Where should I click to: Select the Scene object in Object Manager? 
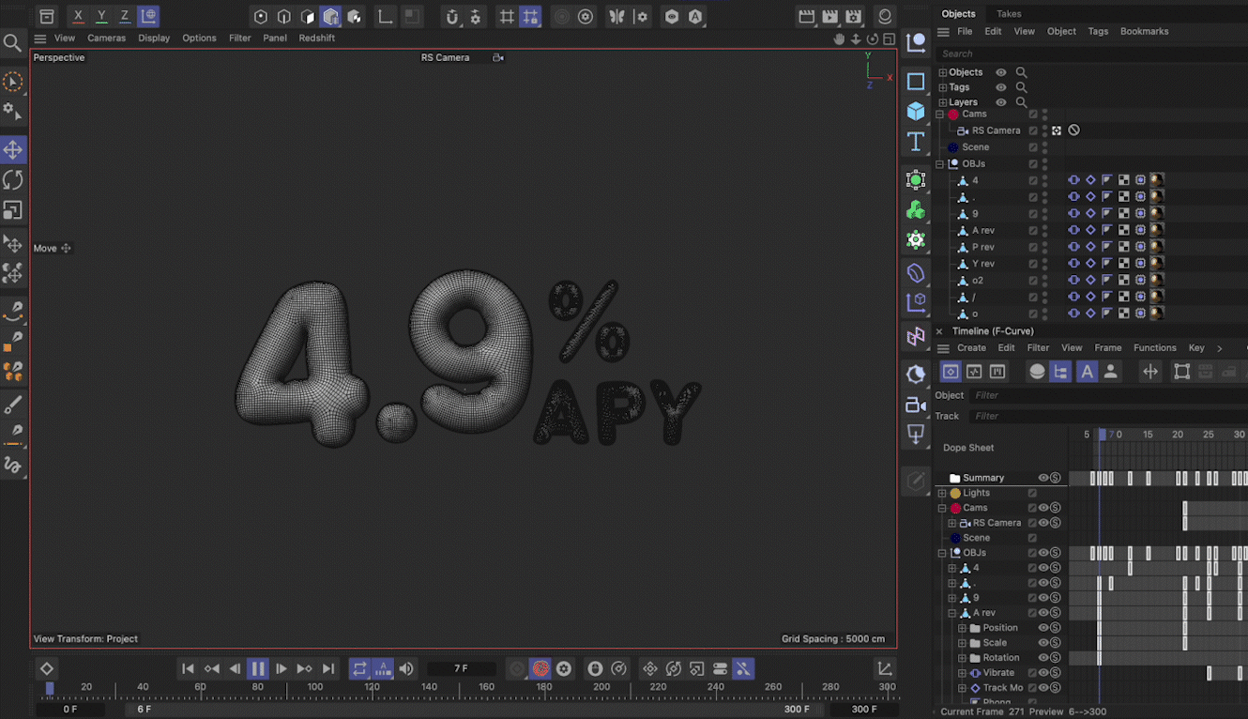click(x=976, y=147)
